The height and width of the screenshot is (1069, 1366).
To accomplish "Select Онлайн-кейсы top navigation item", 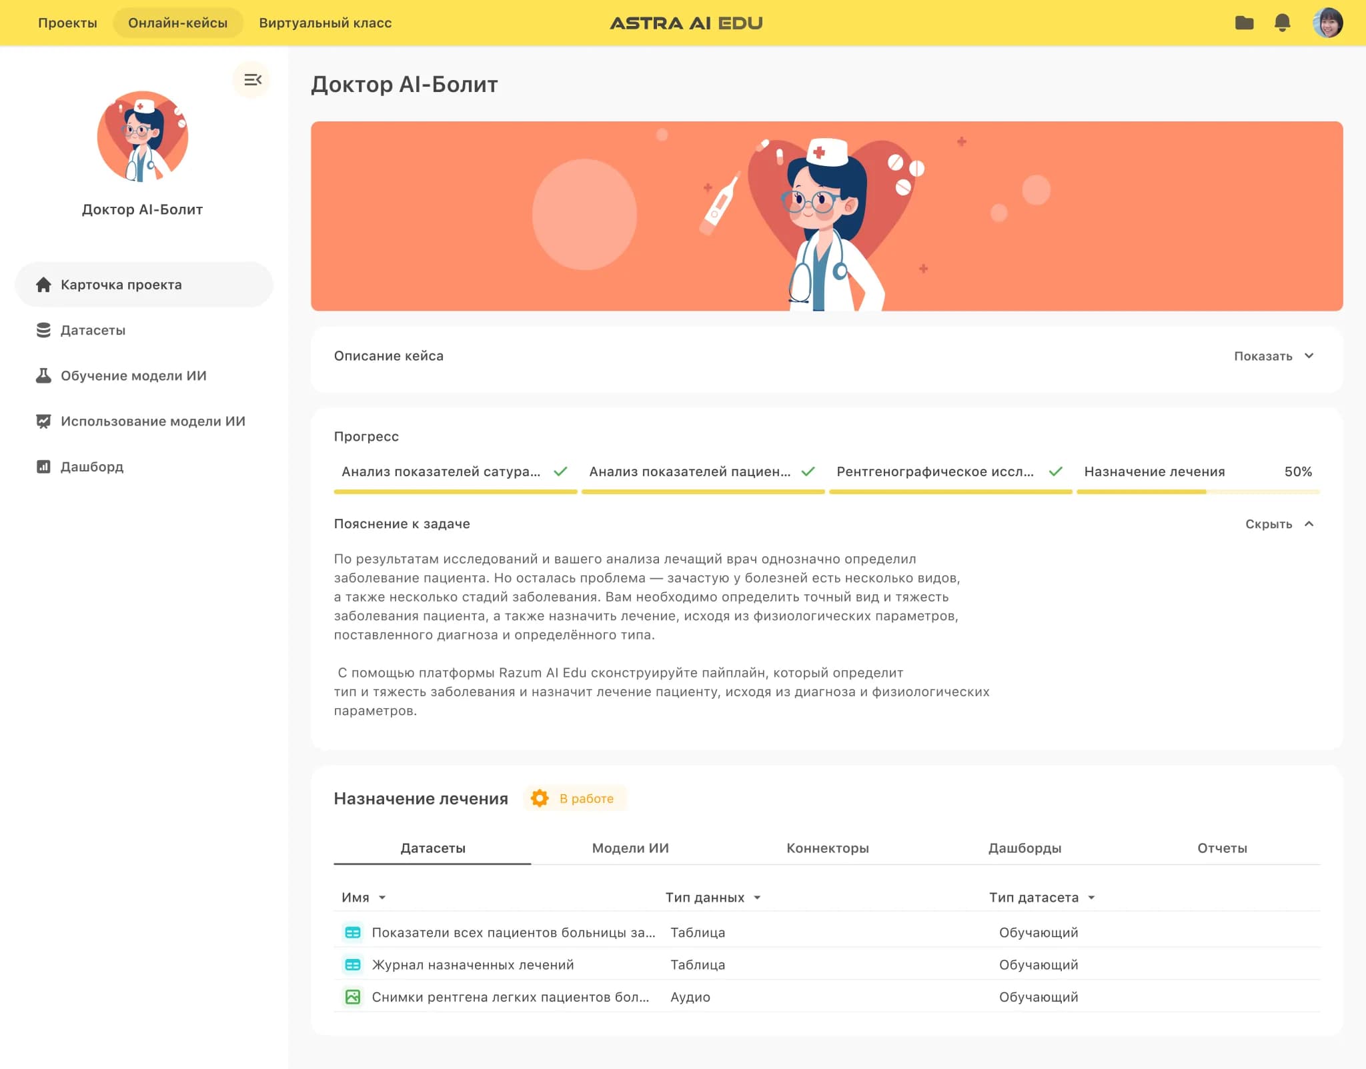I will pos(178,23).
